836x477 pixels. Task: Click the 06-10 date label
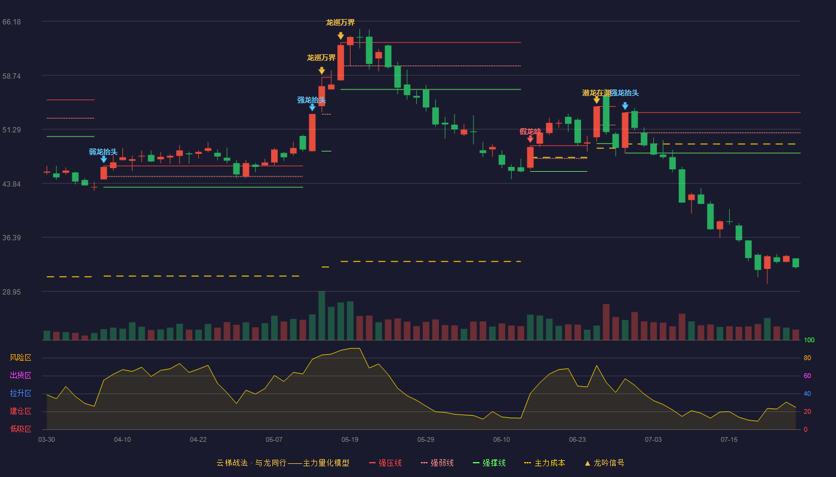pyautogui.click(x=502, y=439)
